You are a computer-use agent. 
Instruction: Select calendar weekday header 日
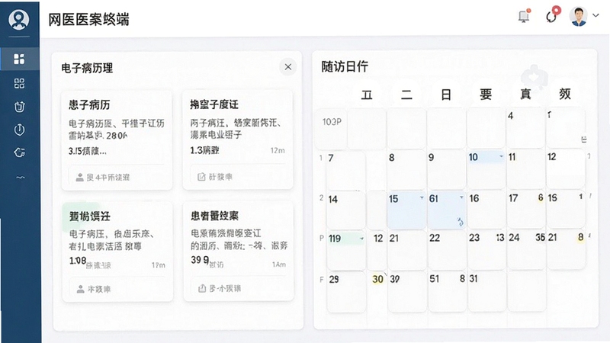click(446, 94)
